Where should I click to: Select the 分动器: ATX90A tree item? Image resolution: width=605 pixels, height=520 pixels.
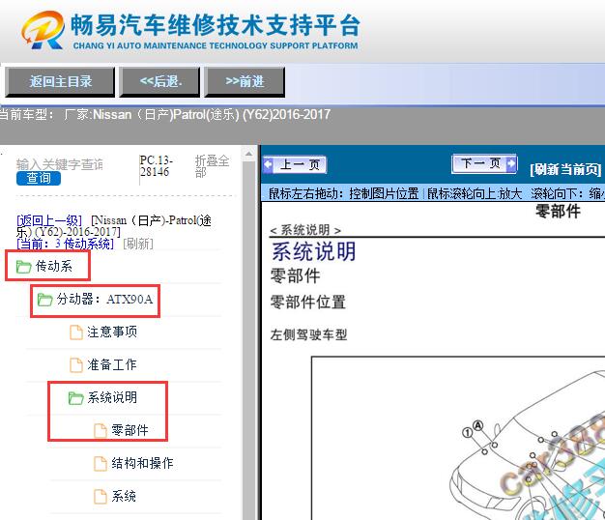point(104,300)
